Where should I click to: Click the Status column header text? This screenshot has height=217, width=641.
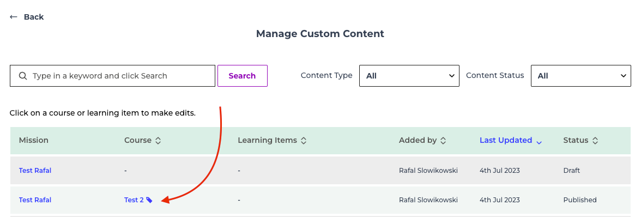(x=576, y=140)
